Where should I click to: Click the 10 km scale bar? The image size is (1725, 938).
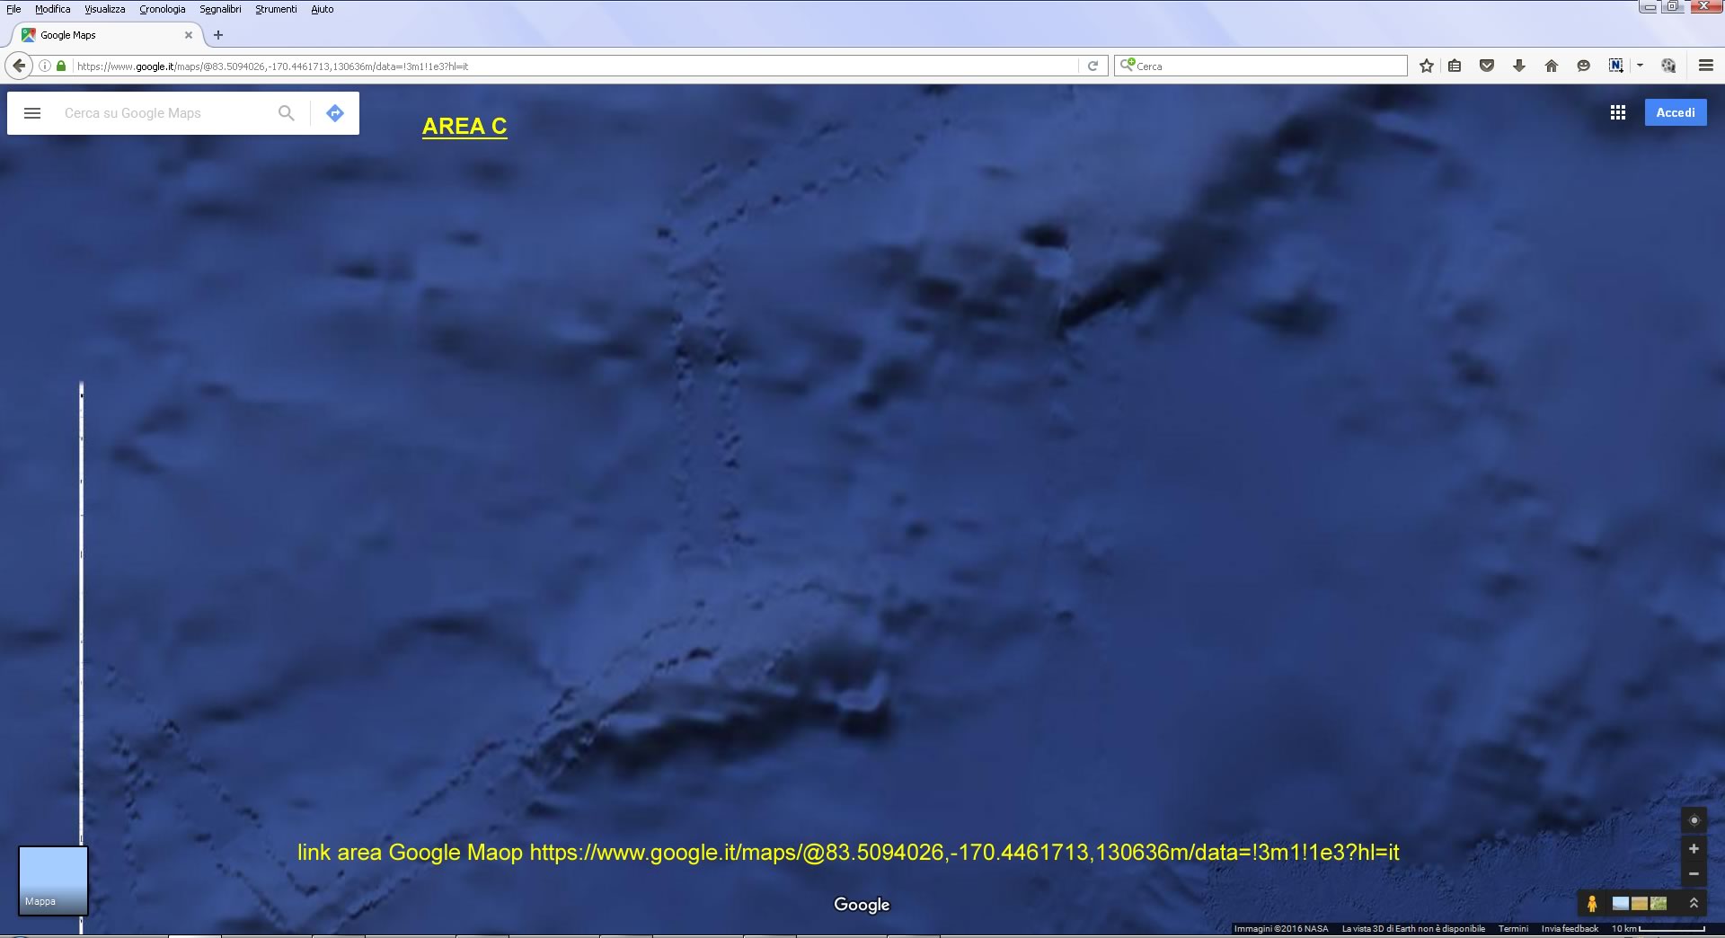click(x=1659, y=929)
